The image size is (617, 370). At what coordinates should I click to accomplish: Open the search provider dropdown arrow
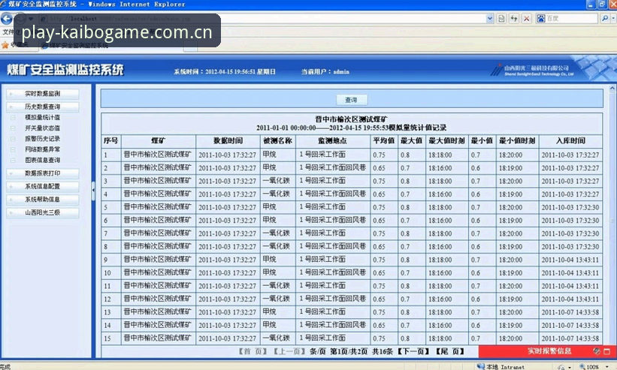[x=612, y=19]
